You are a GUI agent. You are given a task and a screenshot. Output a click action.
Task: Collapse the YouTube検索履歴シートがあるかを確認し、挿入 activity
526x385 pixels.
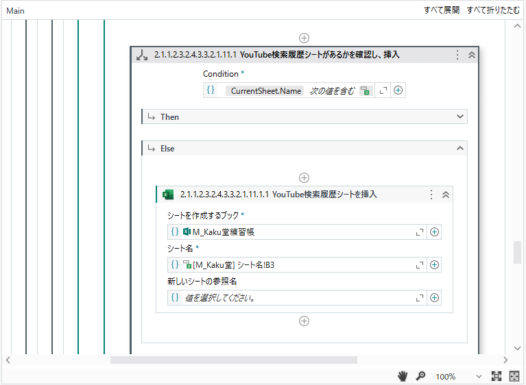pos(472,55)
